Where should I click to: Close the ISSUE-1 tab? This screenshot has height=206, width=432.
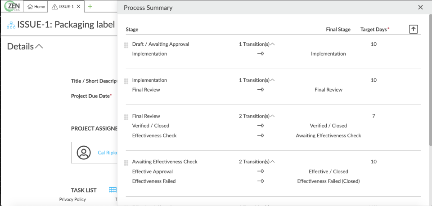pyautogui.click(x=79, y=7)
